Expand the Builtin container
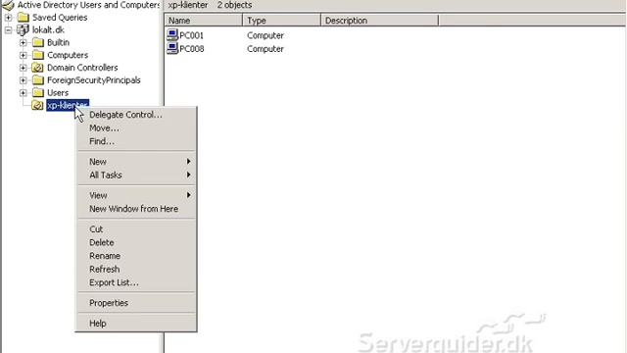627x353 pixels. click(x=24, y=42)
